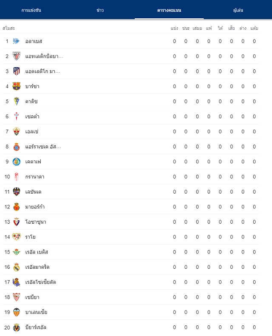Click the Barcelona crest icon
The image size is (272, 336).
(x=17, y=86)
